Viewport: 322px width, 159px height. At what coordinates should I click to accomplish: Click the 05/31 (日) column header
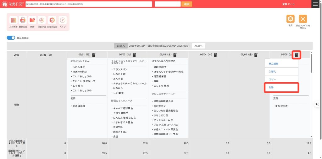click(x=46, y=55)
